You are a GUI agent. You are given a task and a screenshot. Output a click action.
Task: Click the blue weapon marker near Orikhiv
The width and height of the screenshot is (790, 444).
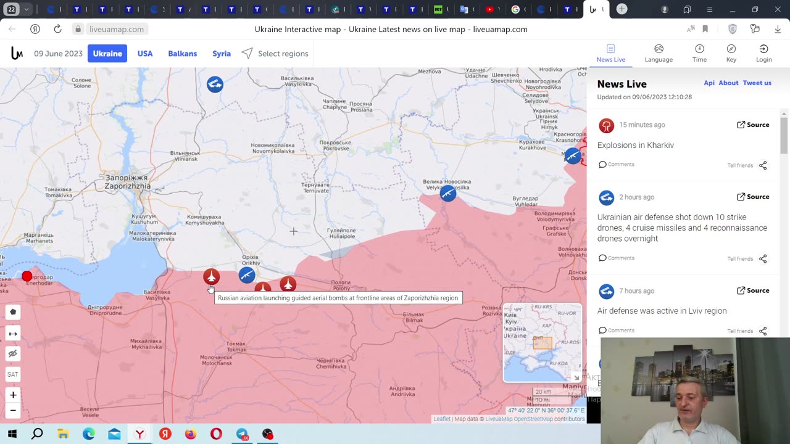247,275
